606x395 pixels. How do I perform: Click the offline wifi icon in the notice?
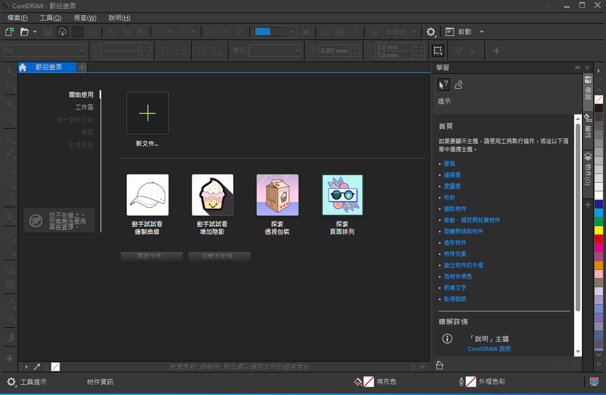tap(36, 221)
